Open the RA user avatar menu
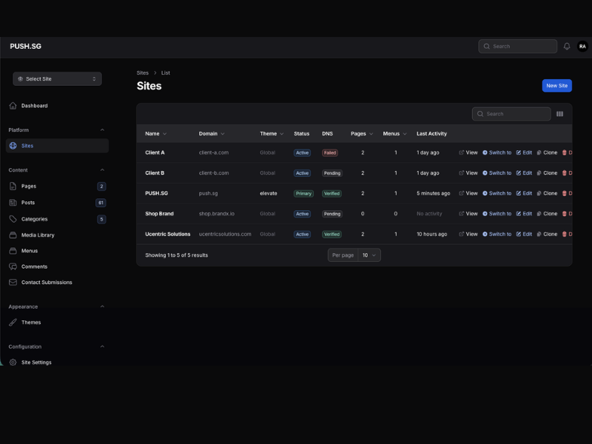The height and width of the screenshot is (444, 592). (x=582, y=46)
